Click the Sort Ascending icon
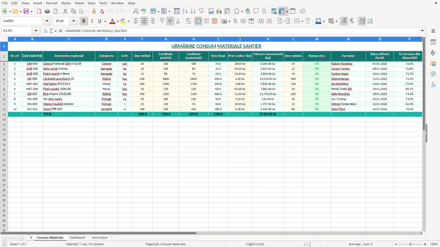440x247 pixels. [x=185, y=11]
